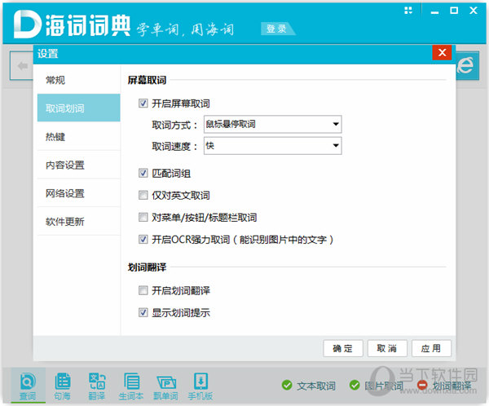489x406 pixels.
Task: Select the 内容设置 settings tab
Action: (78, 165)
